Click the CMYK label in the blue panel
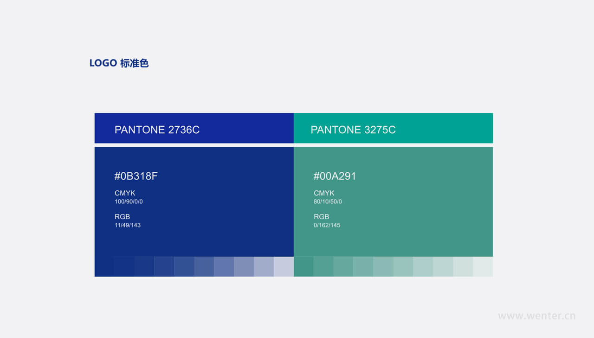 tap(125, 193)
